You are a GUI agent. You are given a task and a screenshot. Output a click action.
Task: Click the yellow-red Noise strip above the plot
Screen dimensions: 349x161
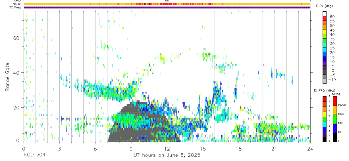[x=167, y=4]
